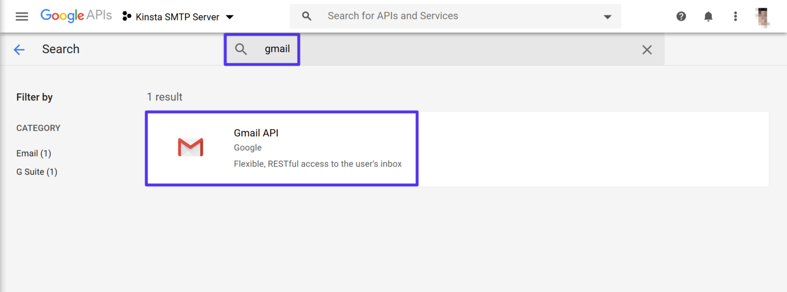Expand the Kinsta SMTP Server project dropdown arrow
The width and height of the screenshot is (787, 292).
[230, 17]
